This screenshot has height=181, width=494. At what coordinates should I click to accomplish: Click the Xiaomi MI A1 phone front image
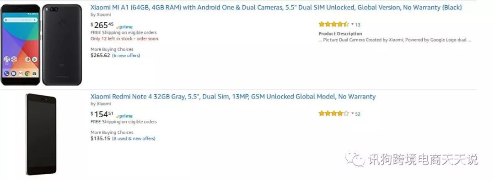tap(21, 45)
